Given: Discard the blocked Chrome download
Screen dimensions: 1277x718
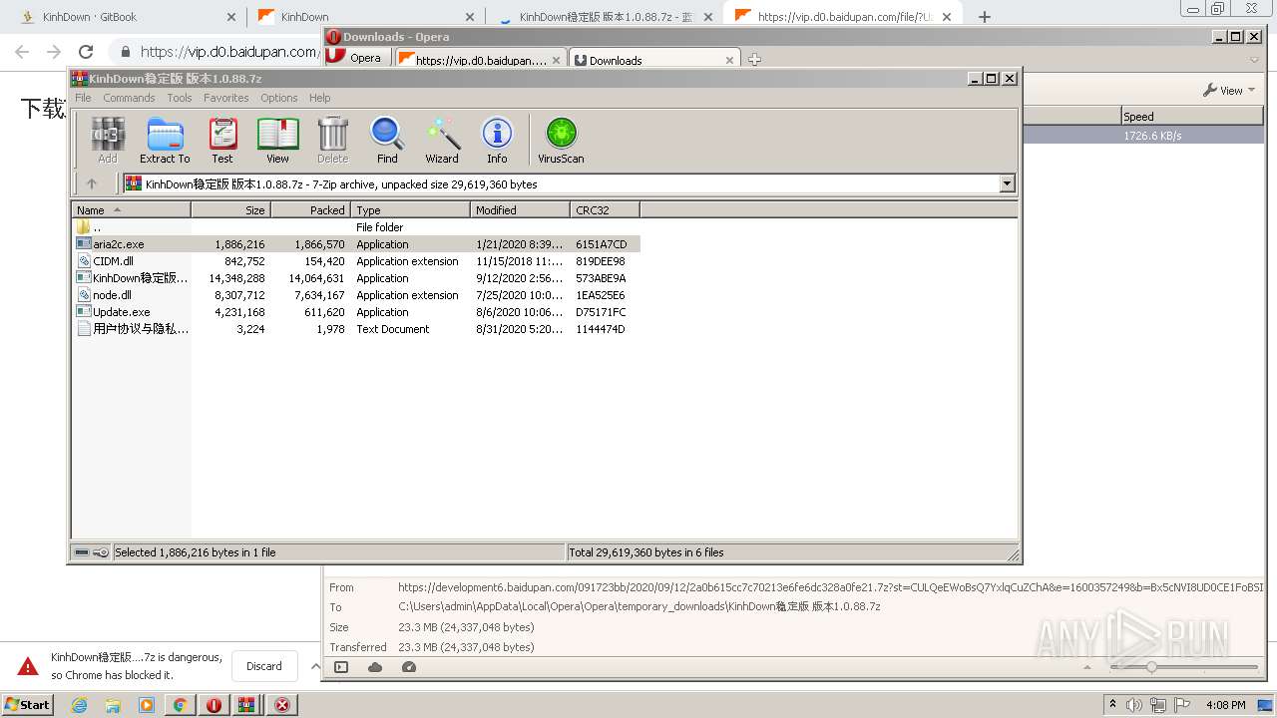Looking at the screenshot, I should pos(264,666).
